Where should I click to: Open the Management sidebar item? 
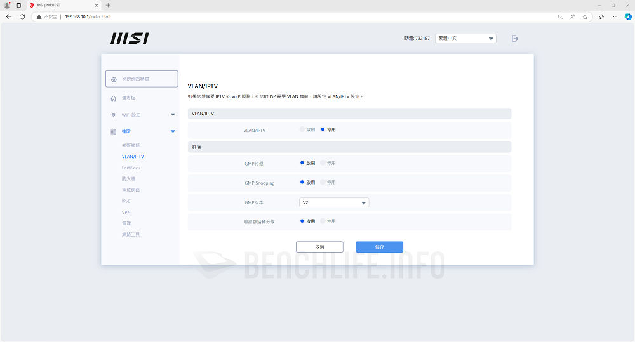[x=126, y=223]
